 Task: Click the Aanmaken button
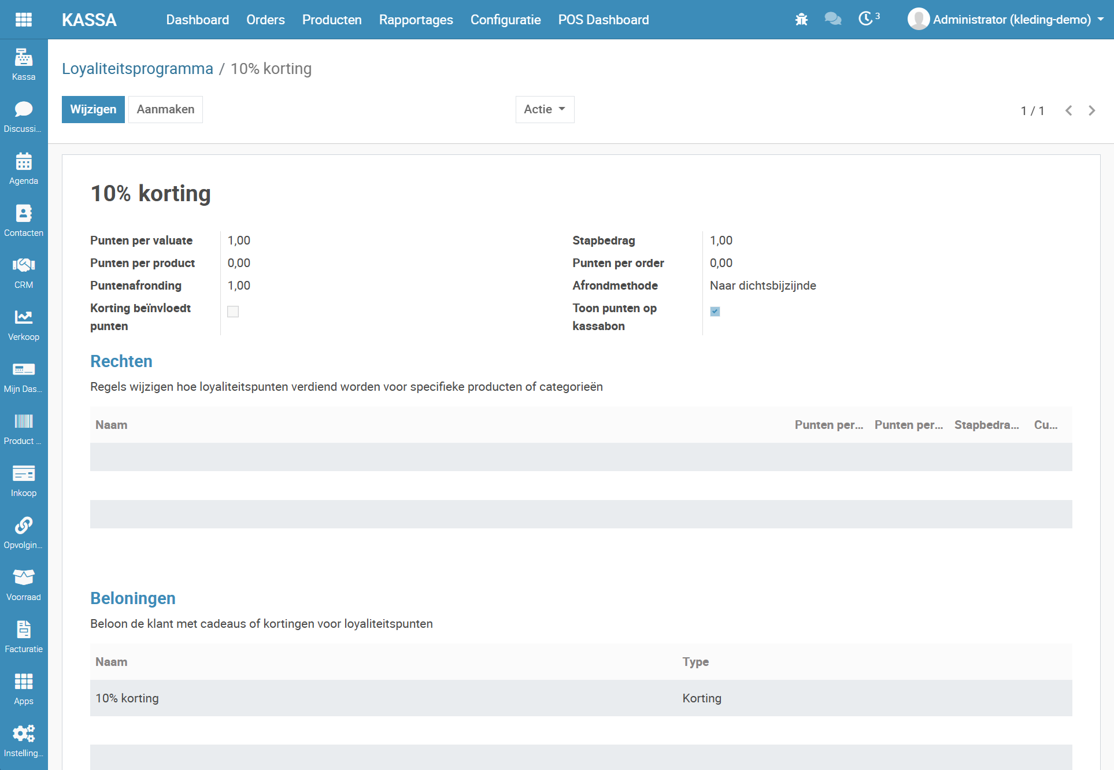pyautogui.click(x=165, y=109)
